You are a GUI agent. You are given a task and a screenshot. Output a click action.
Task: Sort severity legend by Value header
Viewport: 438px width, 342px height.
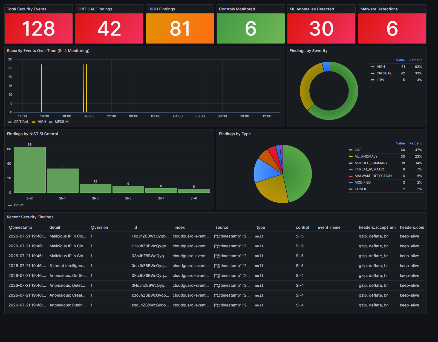400,60
